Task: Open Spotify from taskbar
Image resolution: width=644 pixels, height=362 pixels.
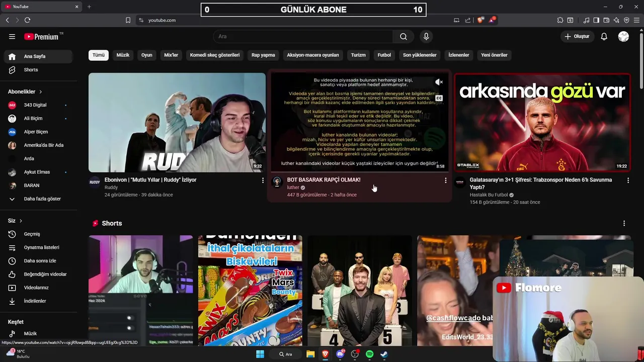Action: tap(370, 354)
